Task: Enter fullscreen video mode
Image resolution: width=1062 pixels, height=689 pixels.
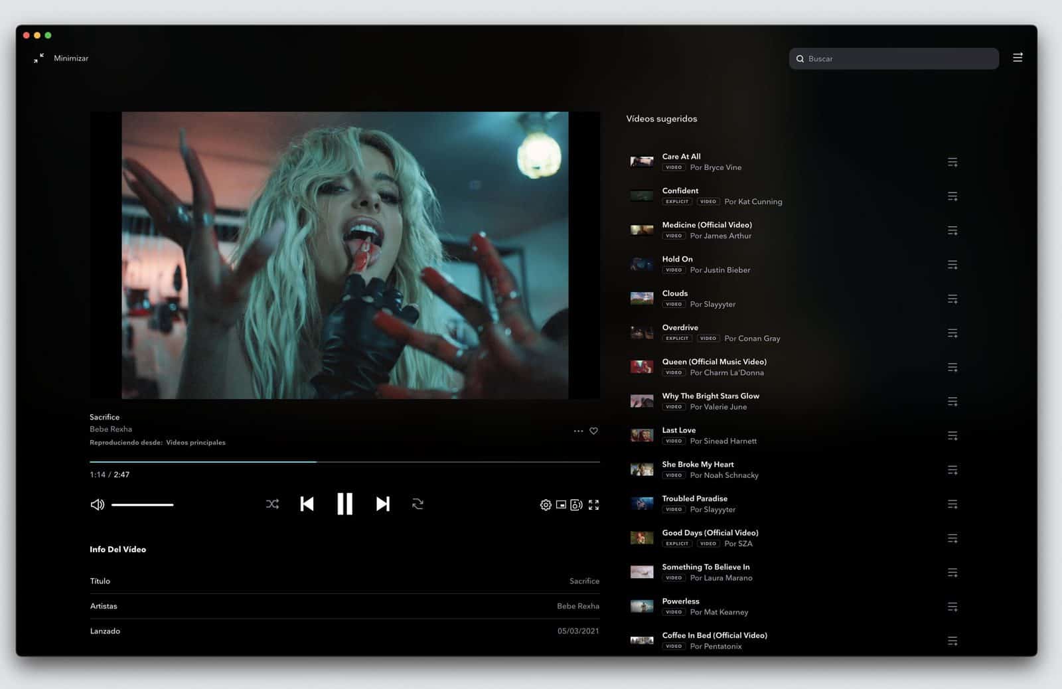Action: click(593, 505)
